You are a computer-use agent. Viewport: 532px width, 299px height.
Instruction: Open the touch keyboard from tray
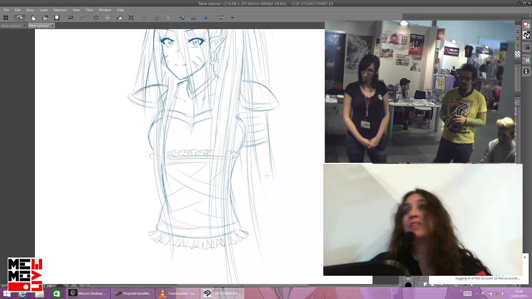467,294
